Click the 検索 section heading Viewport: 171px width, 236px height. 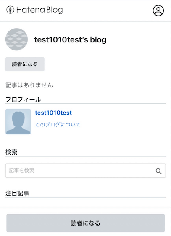tap(11, 152)
